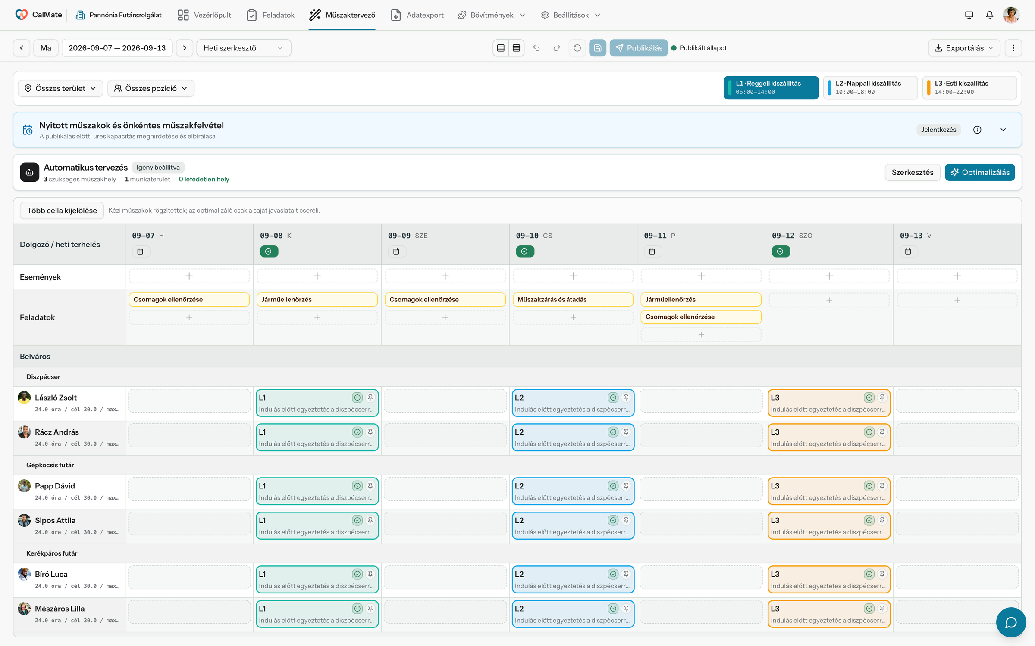Open the Összes pozíció filter dropdown

point(151,88)
